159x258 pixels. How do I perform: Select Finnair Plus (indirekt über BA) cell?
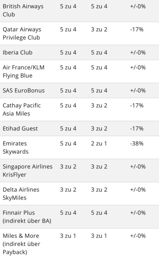click(x=27, y=216)
